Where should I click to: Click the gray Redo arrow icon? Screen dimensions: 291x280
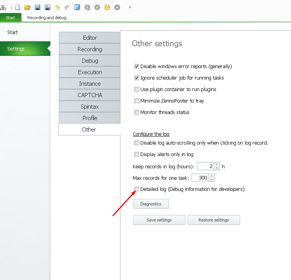coord(67,7)
